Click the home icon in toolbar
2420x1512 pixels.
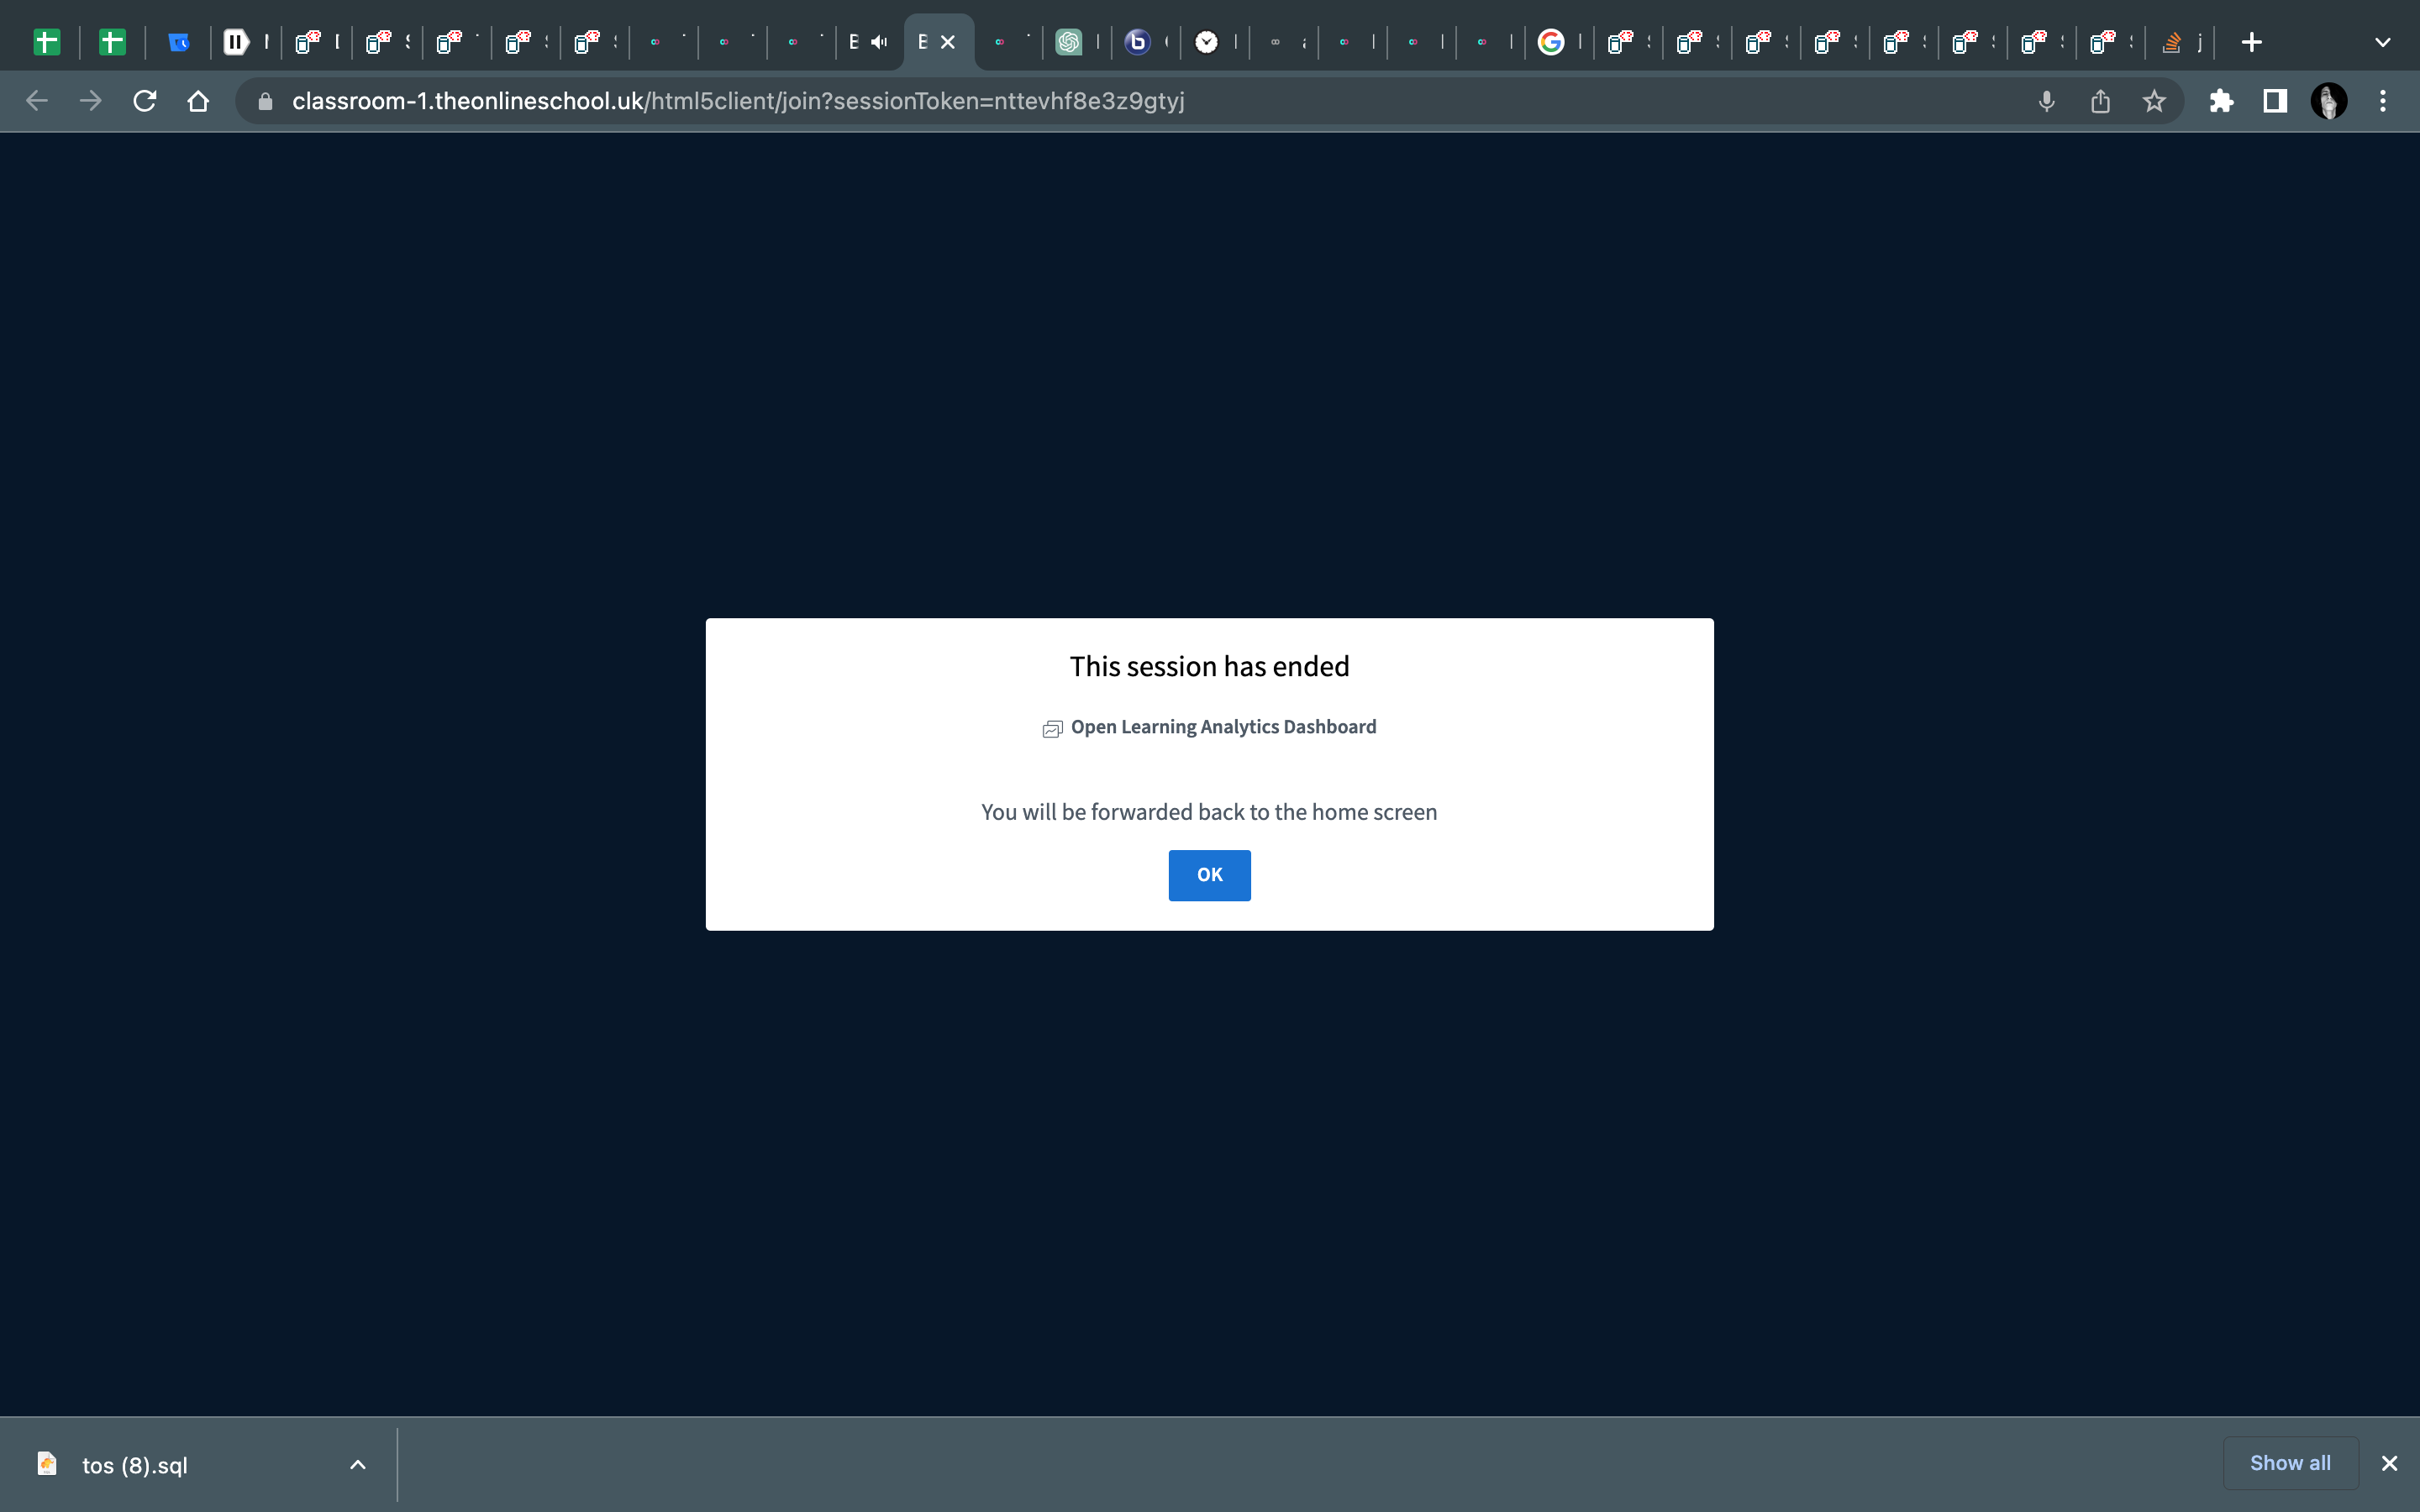(197, 101)
